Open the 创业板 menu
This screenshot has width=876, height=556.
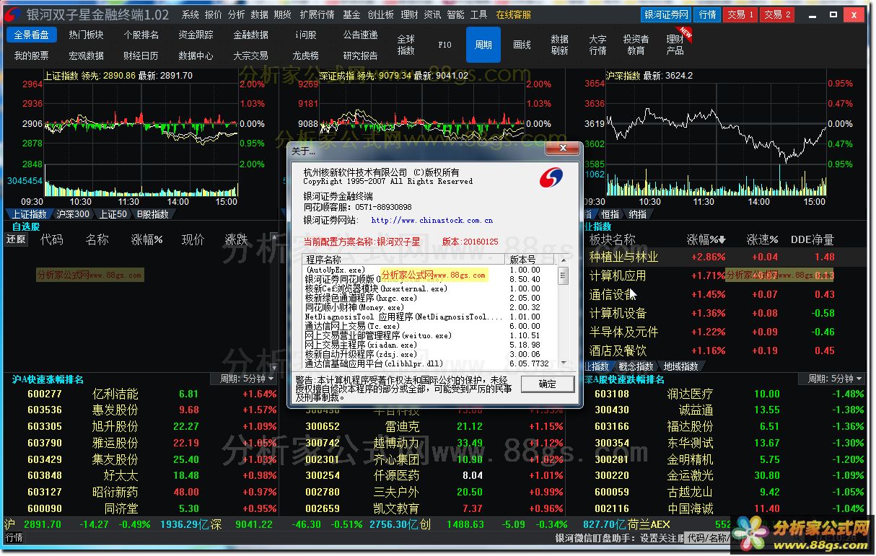click(381, 14)
